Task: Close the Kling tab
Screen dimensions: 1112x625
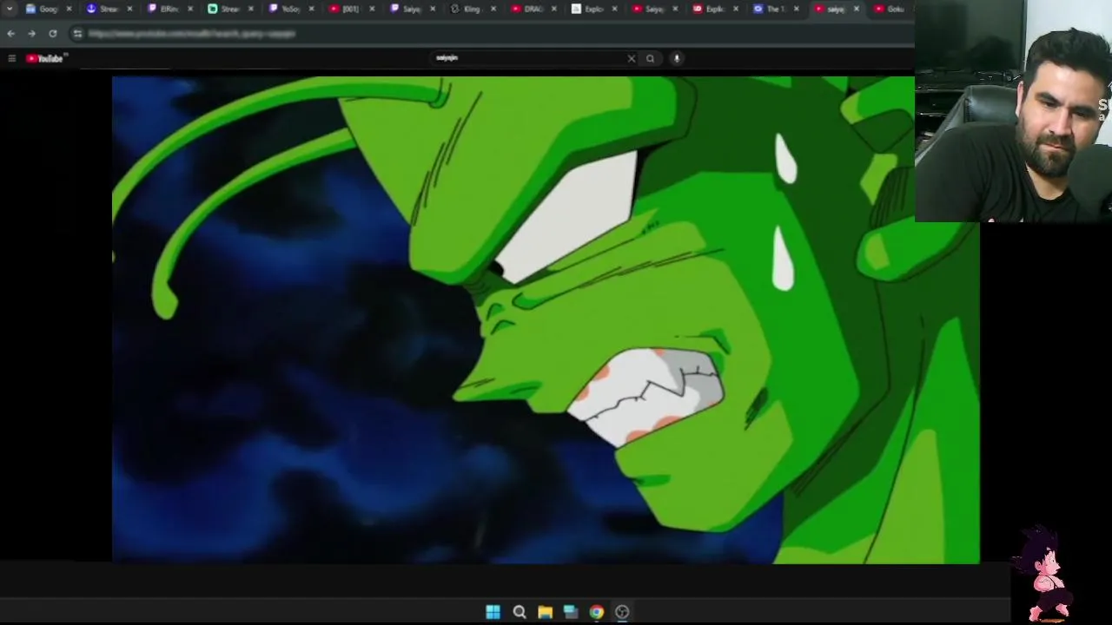Action: [x=493, y=9]
